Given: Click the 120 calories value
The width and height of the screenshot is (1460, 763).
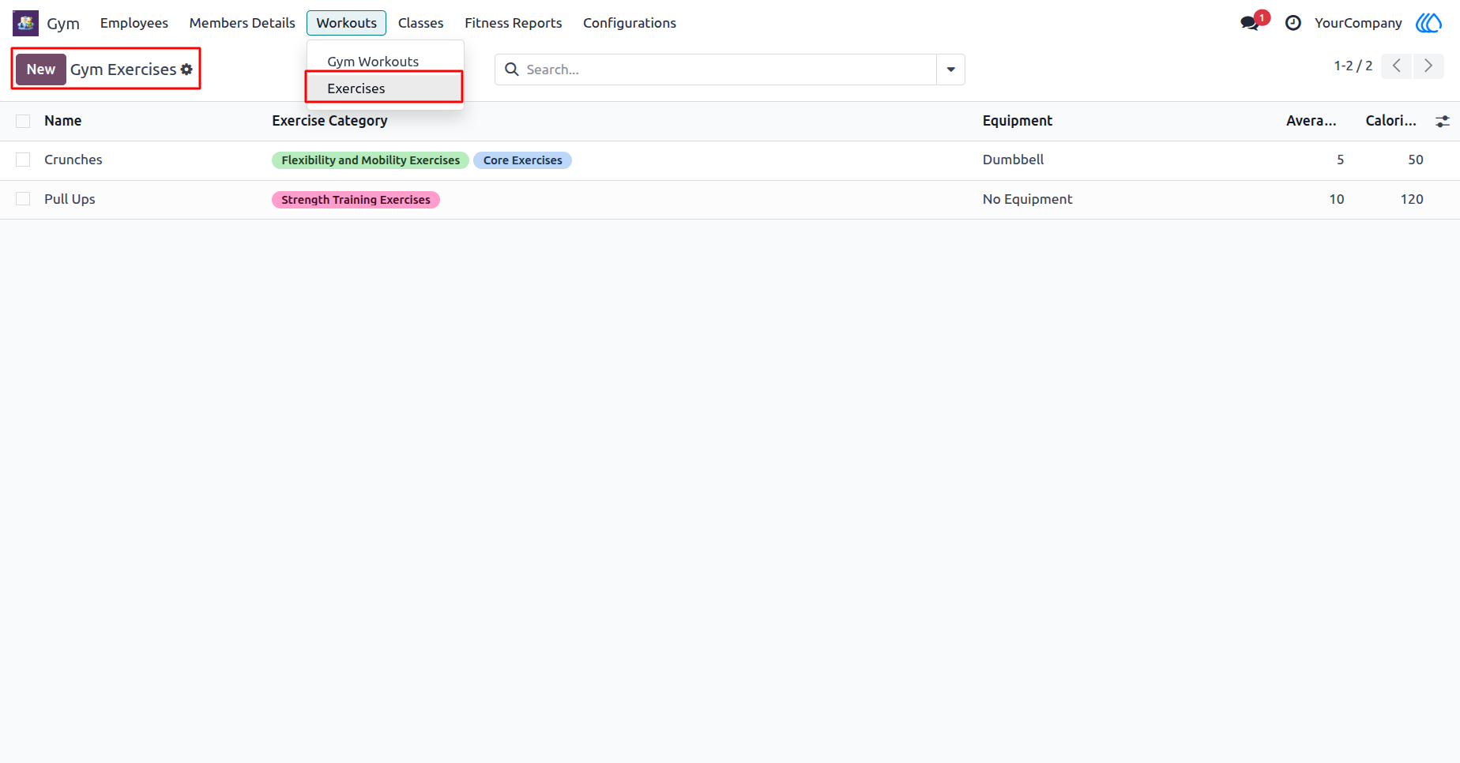Looking at the screenshot, I should tap(1412, 199).
